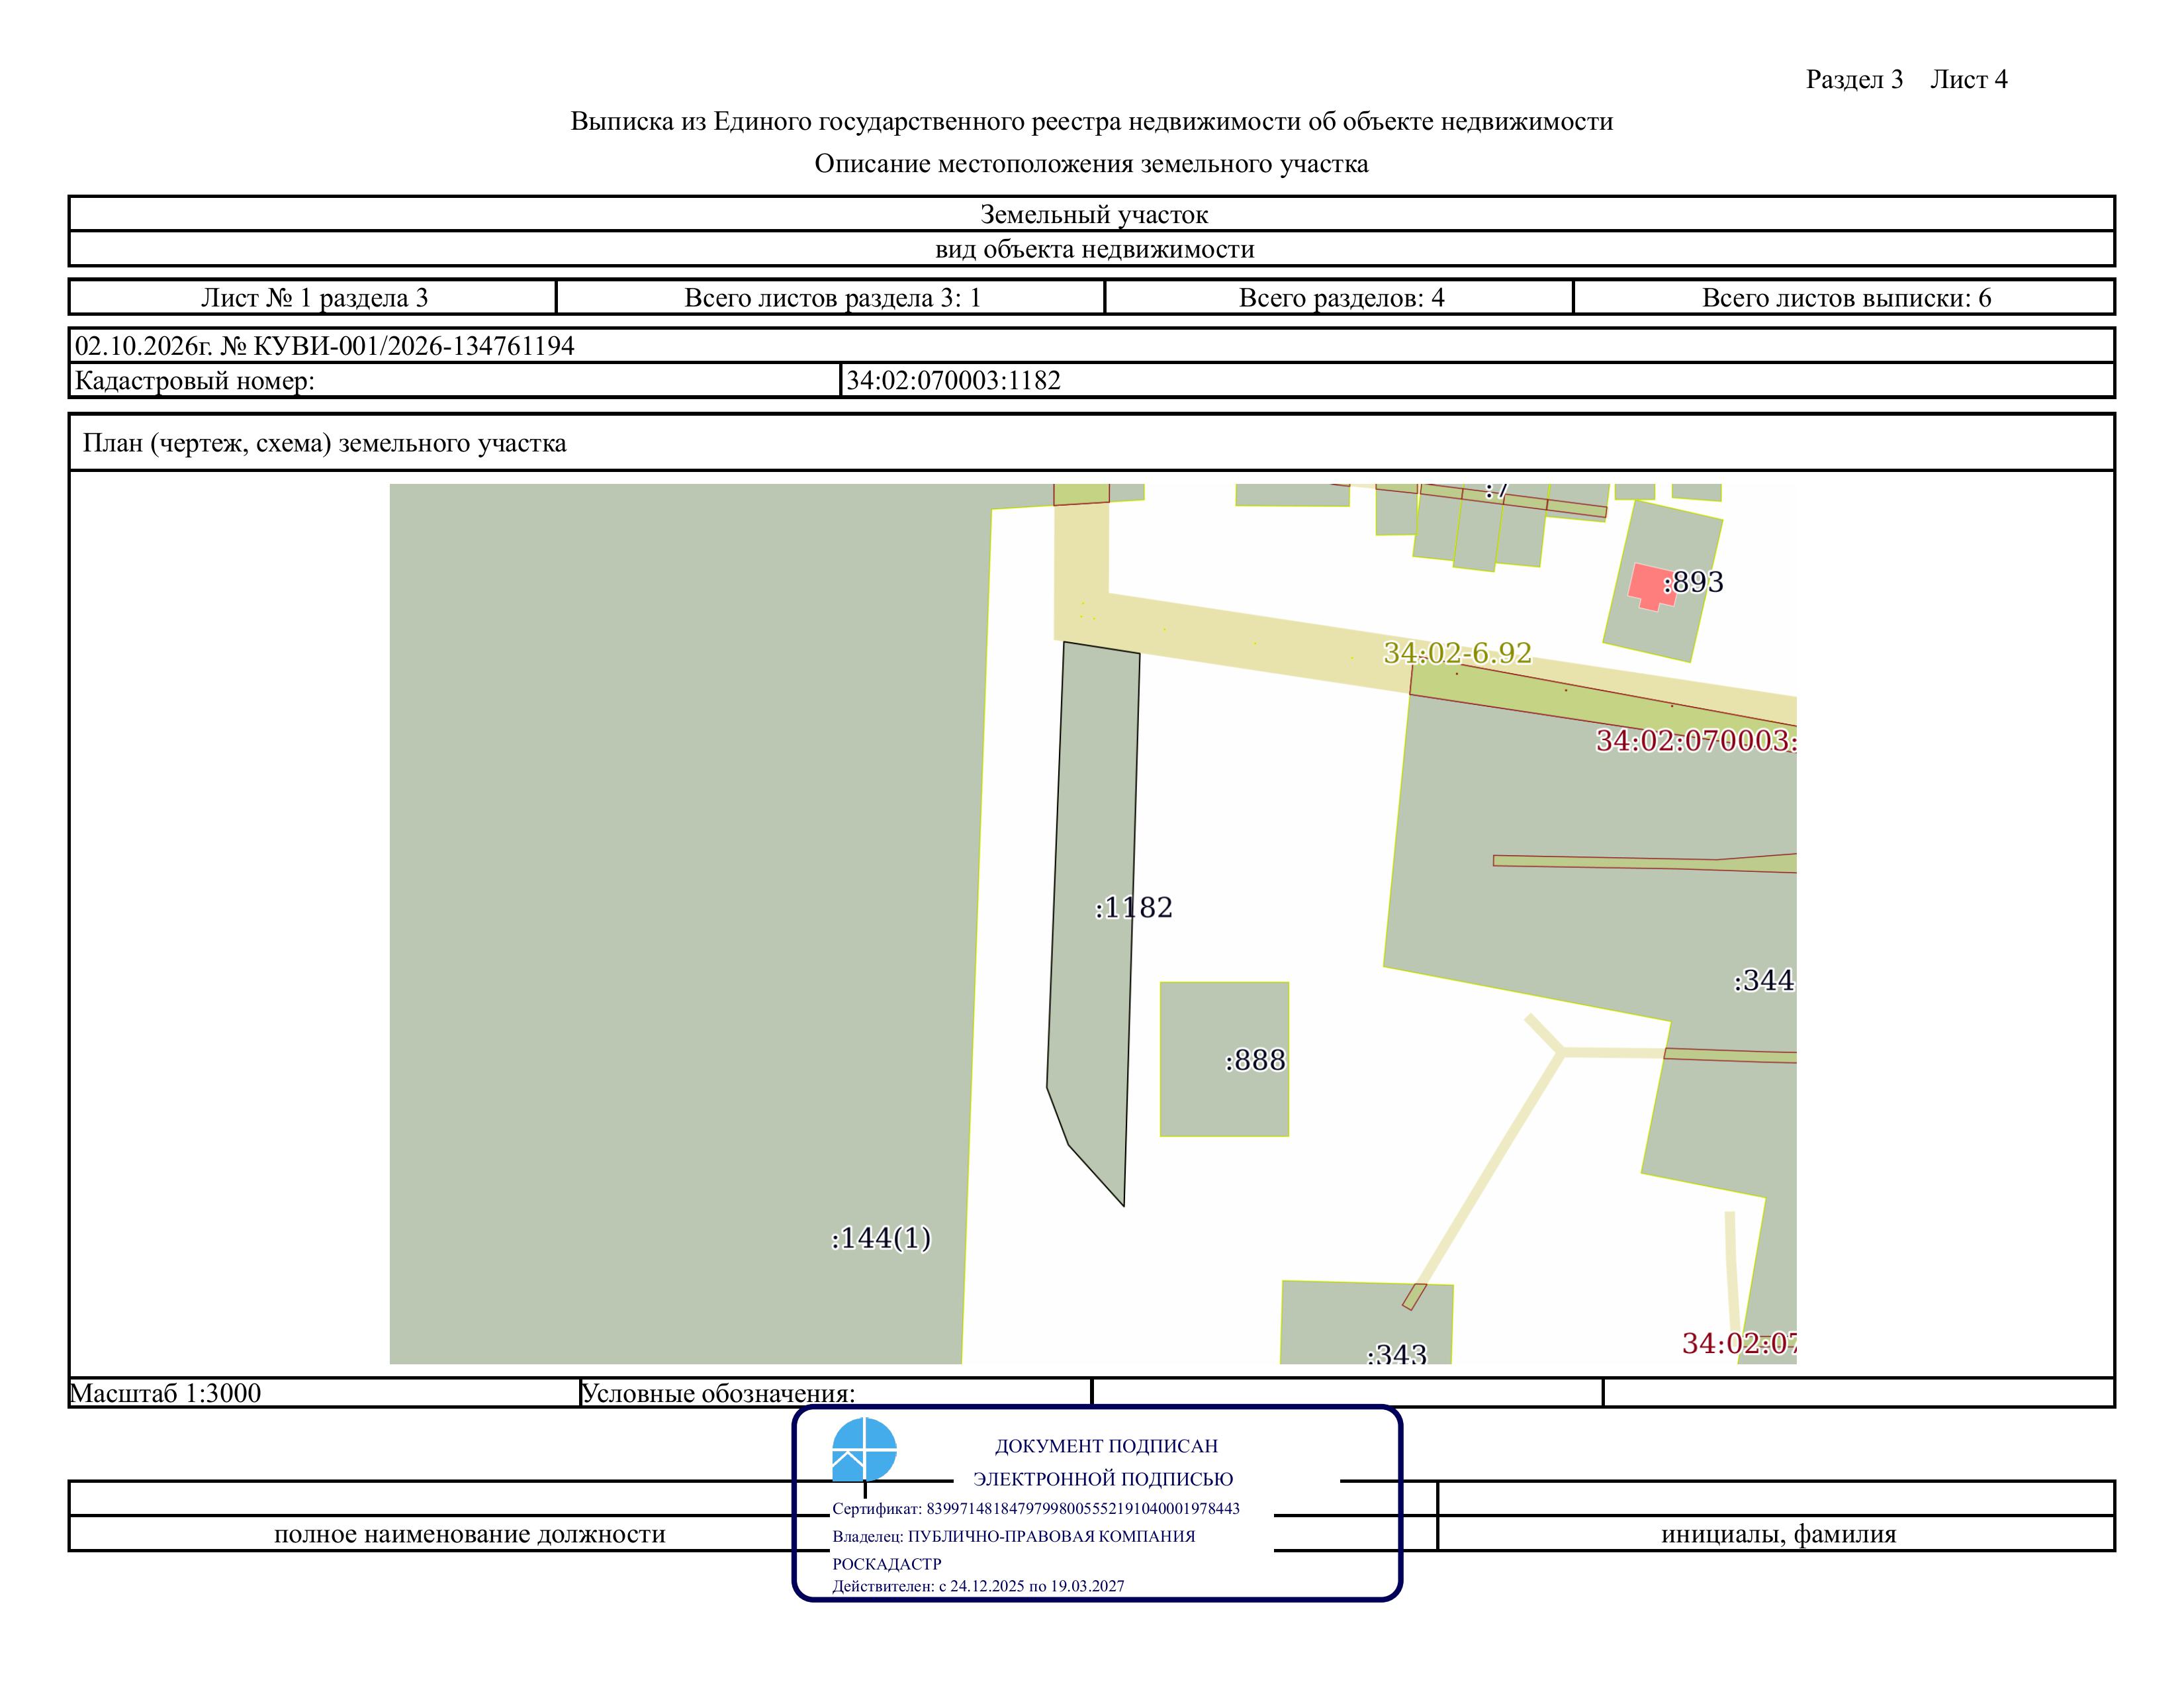Click parcel label :144(1) on the map
The width and height of the screenshot is (2184, 1688).
881,1238
